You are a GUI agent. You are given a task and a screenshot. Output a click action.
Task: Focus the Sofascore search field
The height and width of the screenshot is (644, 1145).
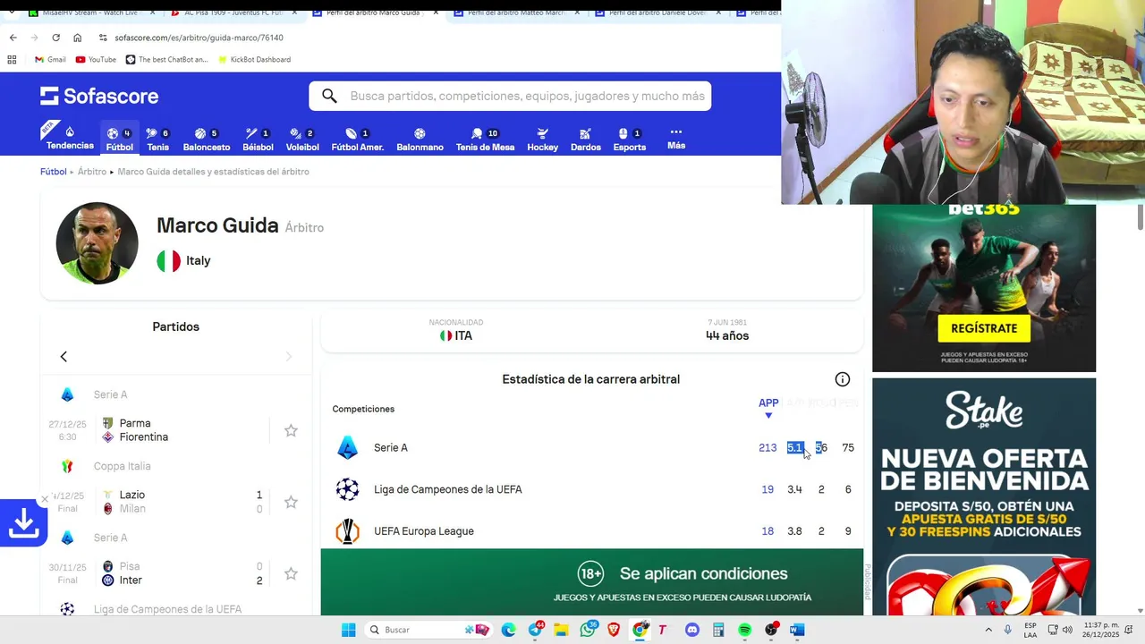(510, 96)
